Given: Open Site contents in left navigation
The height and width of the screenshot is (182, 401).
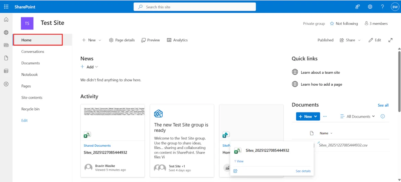Looking at the screenshot, I should pyautogui.click(x=32, y=97).
